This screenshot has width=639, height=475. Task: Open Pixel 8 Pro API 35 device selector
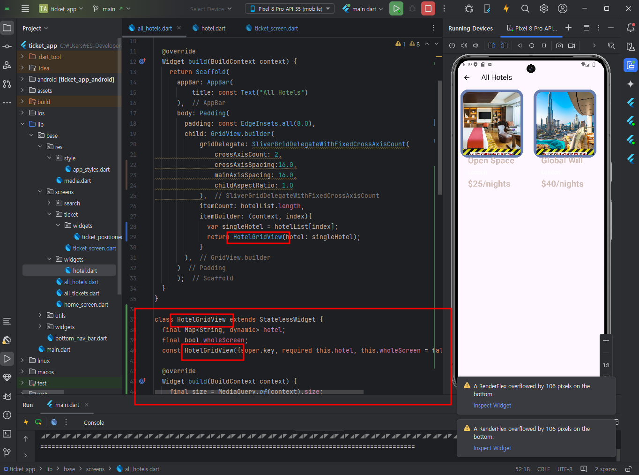(x=290, y=8)
